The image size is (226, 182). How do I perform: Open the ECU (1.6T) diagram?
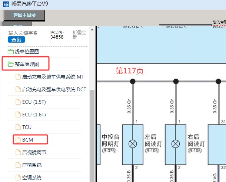pyautogui.click(x=34, y=115)
